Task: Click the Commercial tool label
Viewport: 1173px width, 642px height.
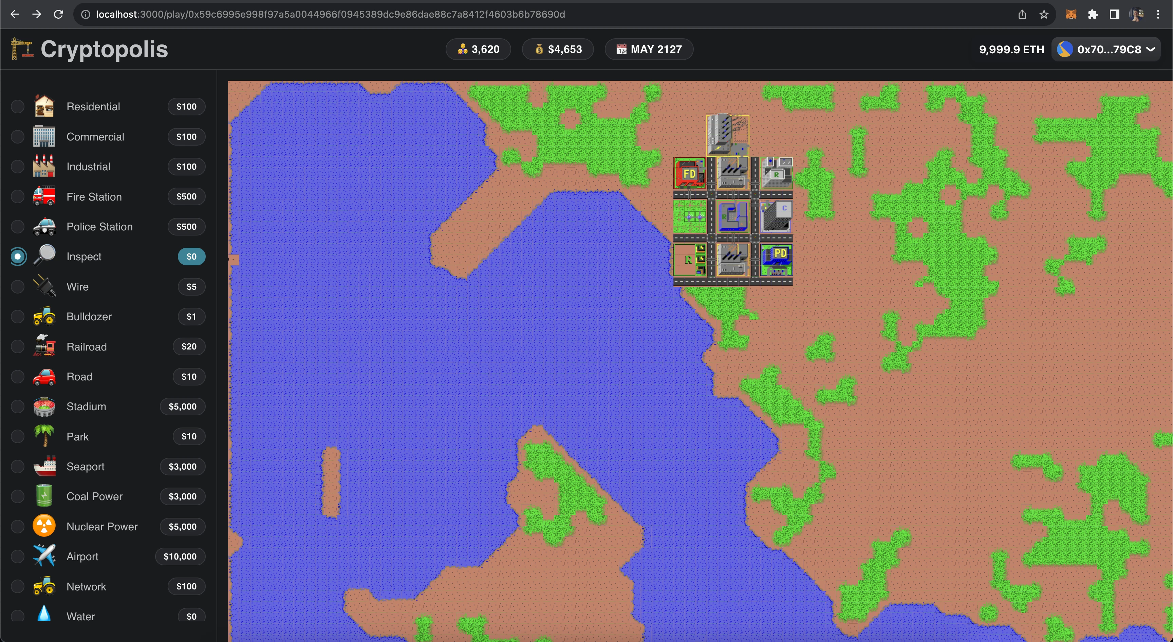Action: [x=95, y=137]
